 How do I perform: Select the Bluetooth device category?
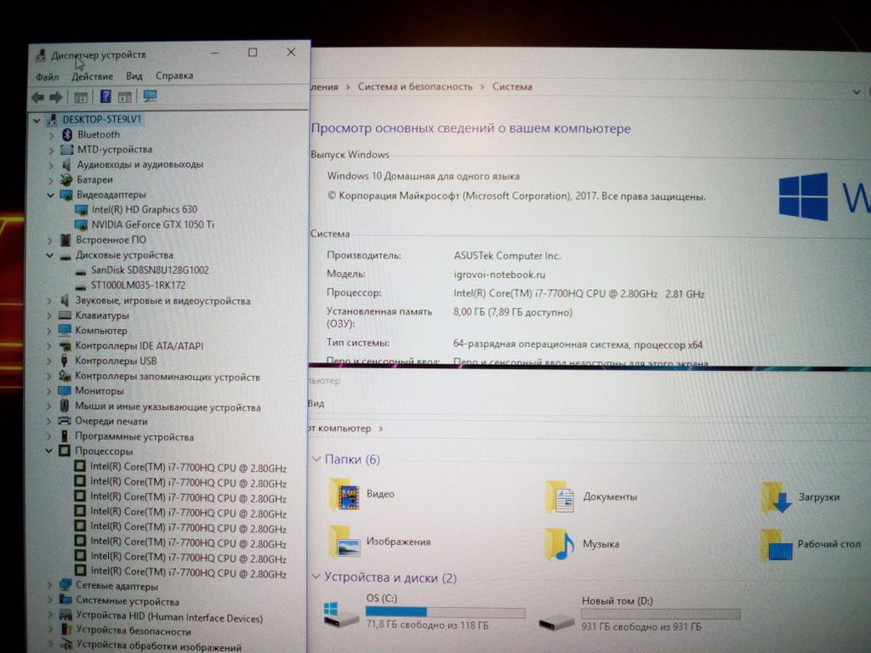click(x=98, y=134)
